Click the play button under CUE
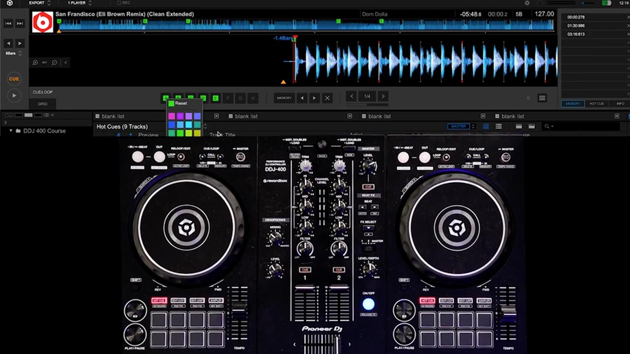This screenshot has height=354, width=630. coord(14,95)
